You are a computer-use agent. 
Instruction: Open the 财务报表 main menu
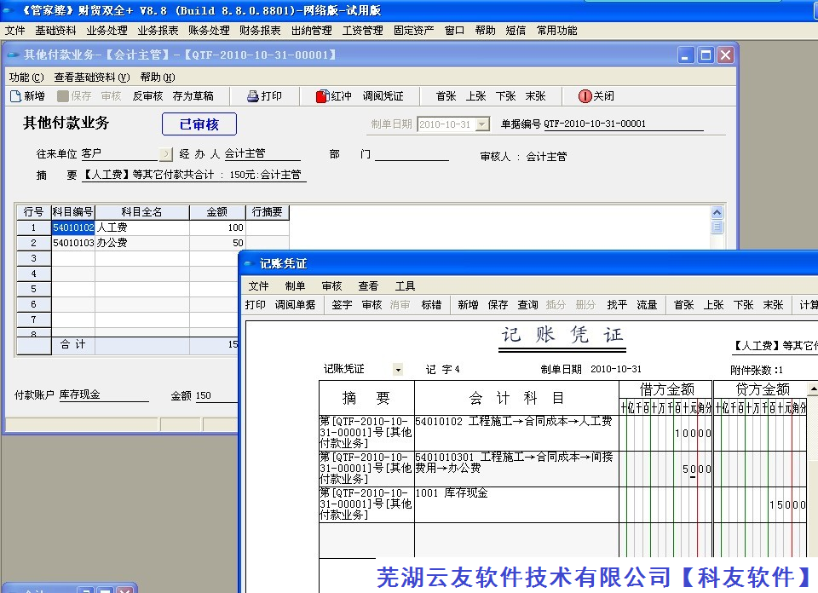tap(260, 31)
